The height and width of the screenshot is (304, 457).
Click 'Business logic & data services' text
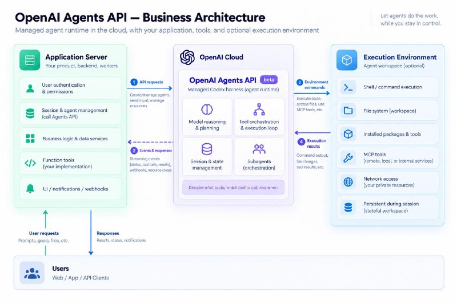pyautogui.click(x=75, y=139)
